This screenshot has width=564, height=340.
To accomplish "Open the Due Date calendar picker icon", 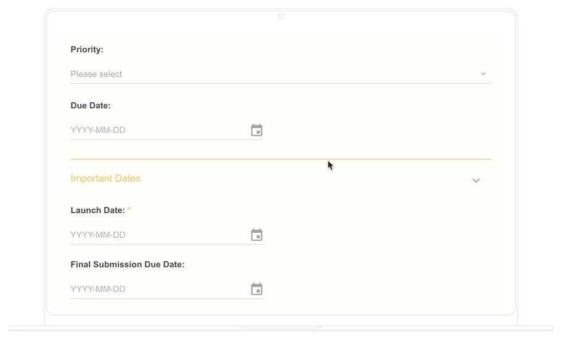I will pos(256,130).
